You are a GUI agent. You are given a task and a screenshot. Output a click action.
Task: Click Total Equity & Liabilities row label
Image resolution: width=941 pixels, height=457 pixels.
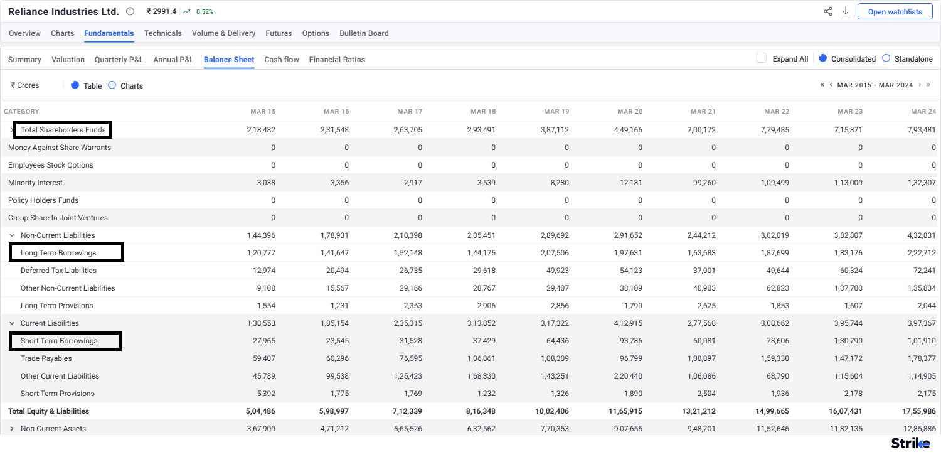pos(48,411)
